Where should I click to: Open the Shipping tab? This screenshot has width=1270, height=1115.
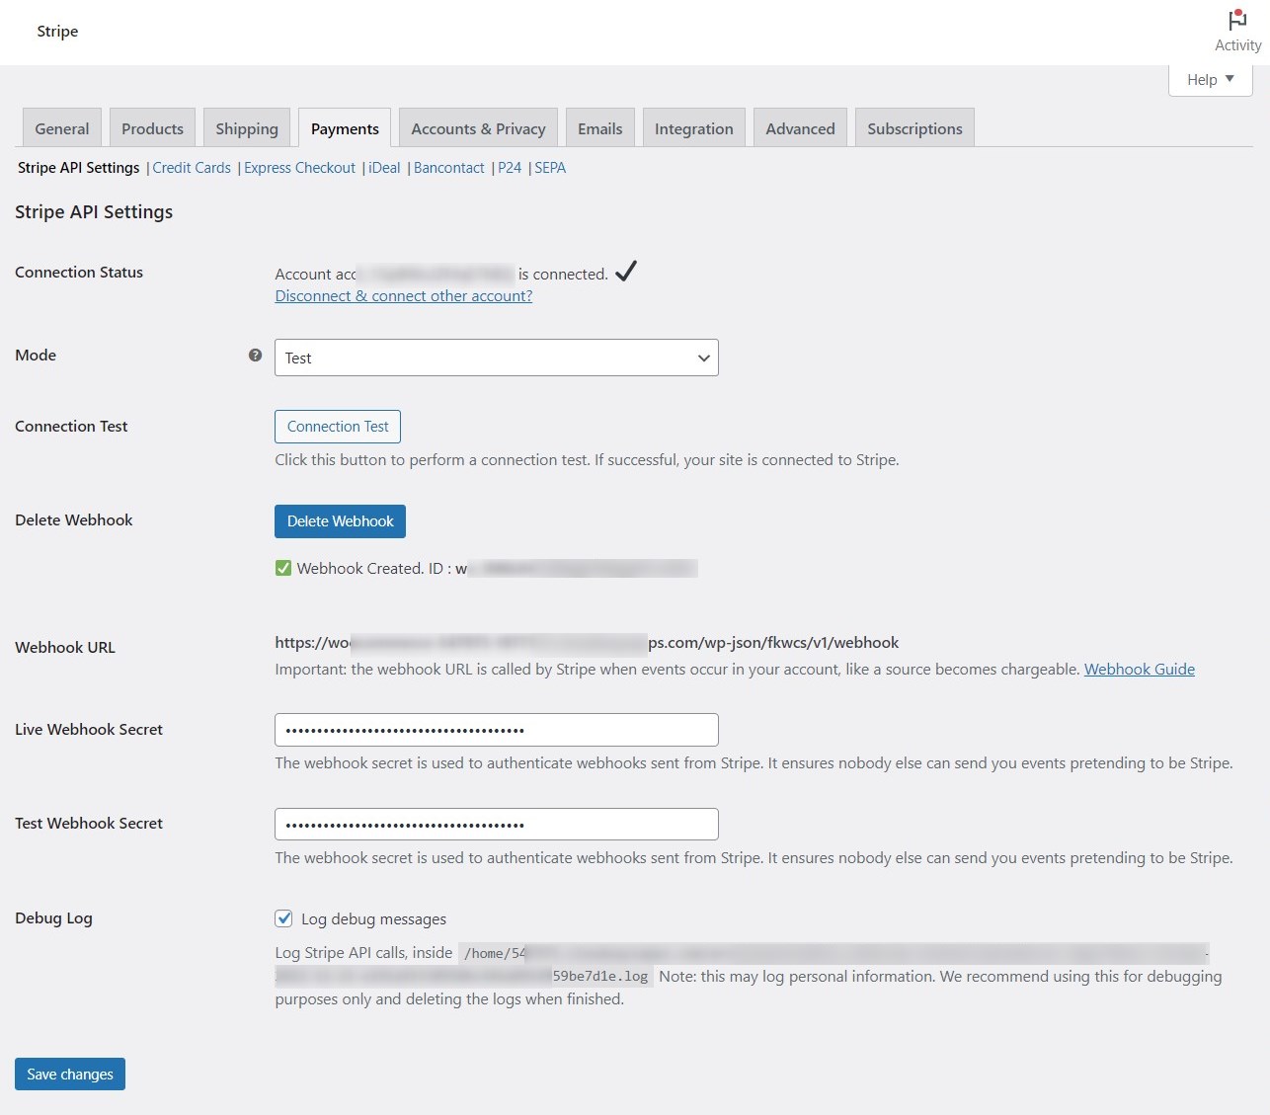click(x=247, y=128)
